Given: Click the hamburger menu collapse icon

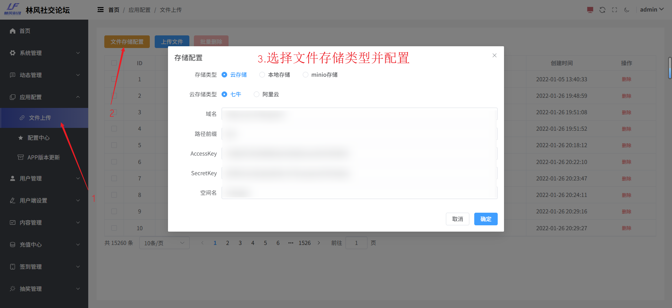Looking at the screenshot, I should [x=100, y=10].
